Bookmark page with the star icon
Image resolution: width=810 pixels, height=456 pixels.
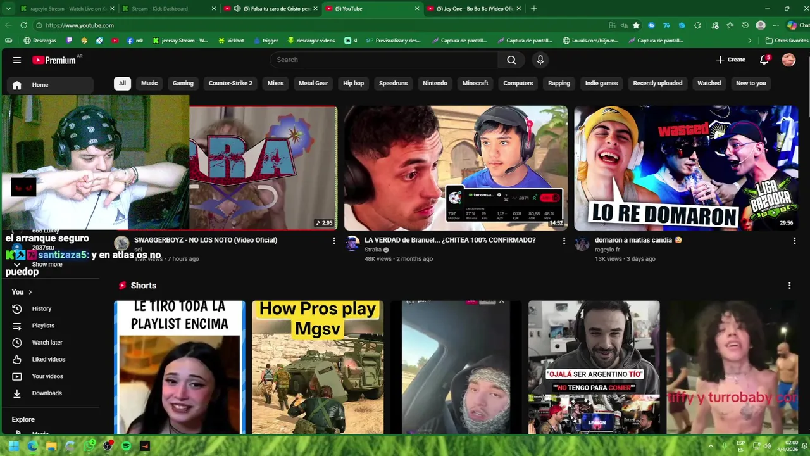point(636,25)
